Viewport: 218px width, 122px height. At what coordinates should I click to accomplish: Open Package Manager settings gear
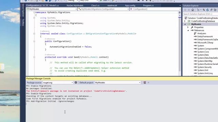(x=76, y=82)
